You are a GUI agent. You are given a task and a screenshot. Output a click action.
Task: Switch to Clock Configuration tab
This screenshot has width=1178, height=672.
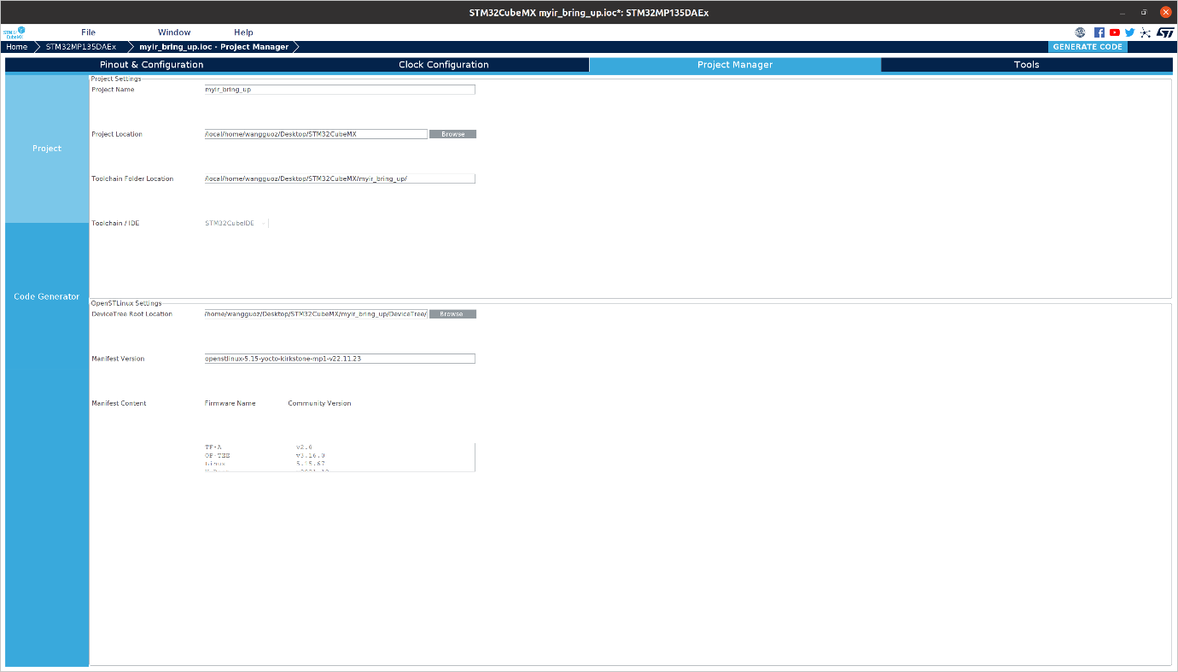tap(443, 65)
